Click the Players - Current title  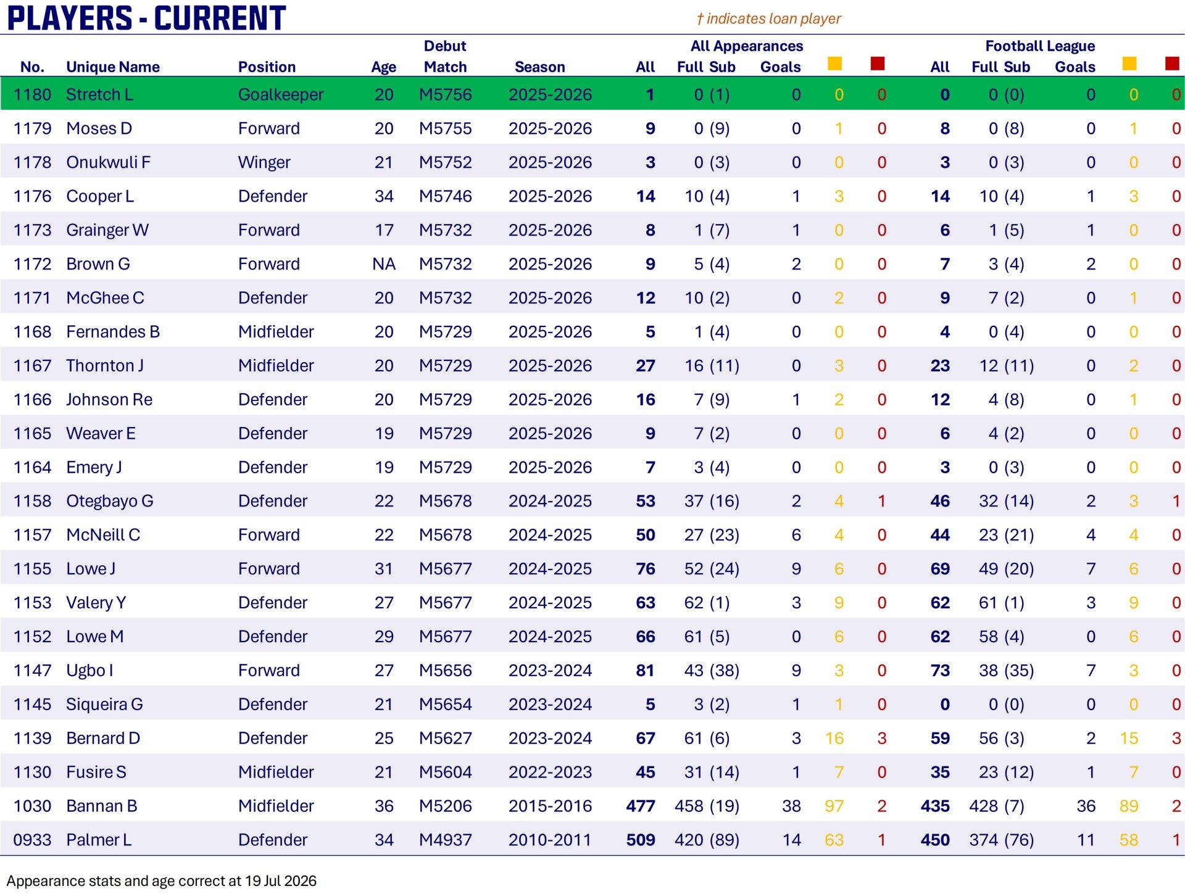click(147, 18)
